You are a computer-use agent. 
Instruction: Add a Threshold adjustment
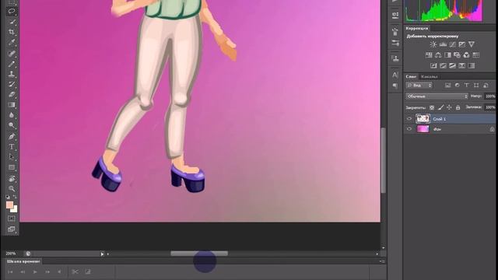pos(453,65)
